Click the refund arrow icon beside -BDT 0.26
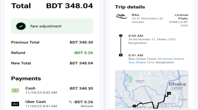Screen dimensions: 198x110 (70, 102)
